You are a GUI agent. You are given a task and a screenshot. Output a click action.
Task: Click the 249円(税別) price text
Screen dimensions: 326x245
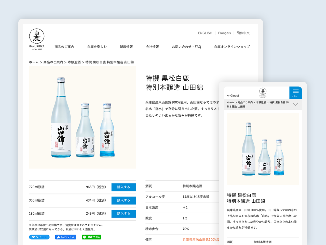click(x=96, y=214)
